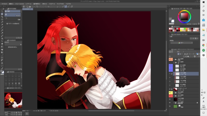The image size is (207, 116).
Task: Hide the red アッシュ folder
Action: pyautogui.click(x=170, y=96)
